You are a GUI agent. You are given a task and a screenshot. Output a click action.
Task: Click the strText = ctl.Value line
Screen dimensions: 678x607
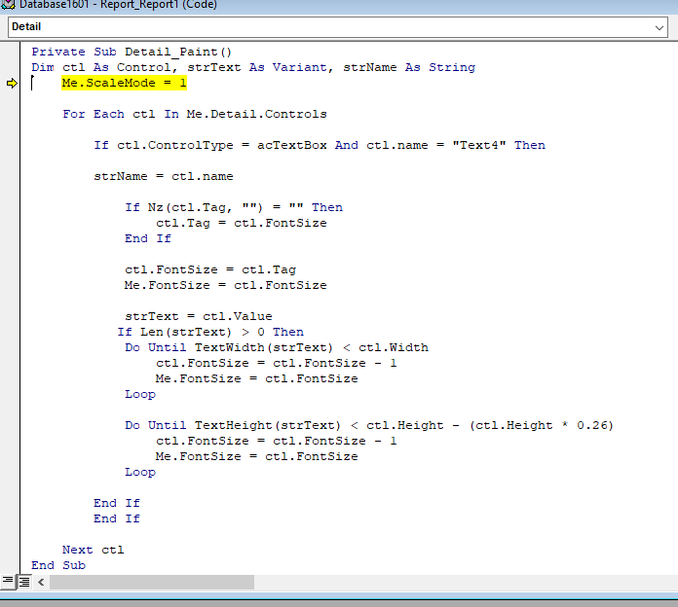click(x=199, y=316)
